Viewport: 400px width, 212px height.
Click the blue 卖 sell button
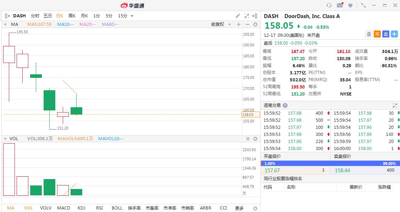click(x=385, y=34)
